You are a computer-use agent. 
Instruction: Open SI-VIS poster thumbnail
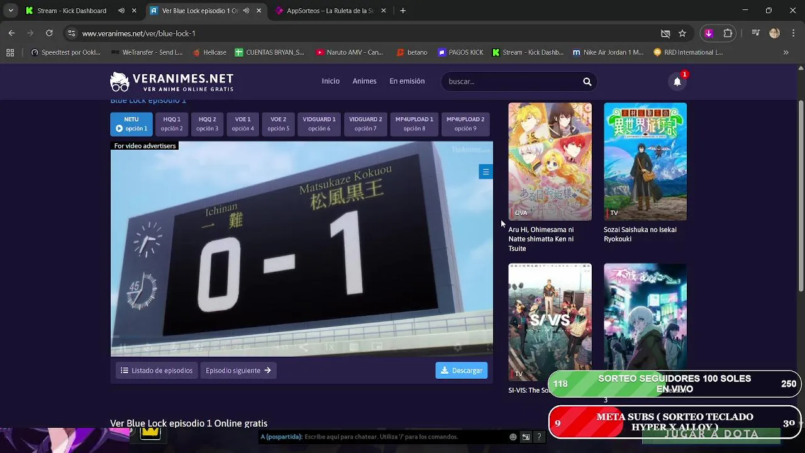coord(550,322)
